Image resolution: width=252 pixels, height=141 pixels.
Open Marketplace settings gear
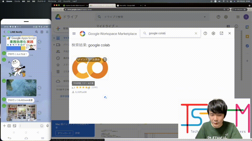pos(213,33)
